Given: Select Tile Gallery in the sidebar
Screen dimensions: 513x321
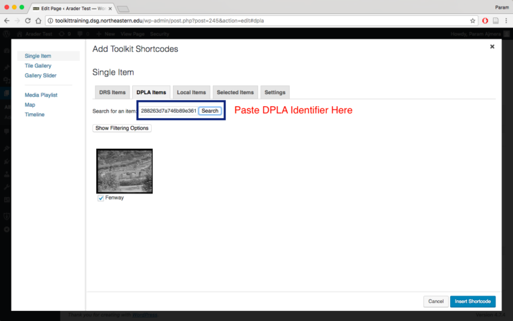Looking at the screenshot, I should tap(38, 66).
